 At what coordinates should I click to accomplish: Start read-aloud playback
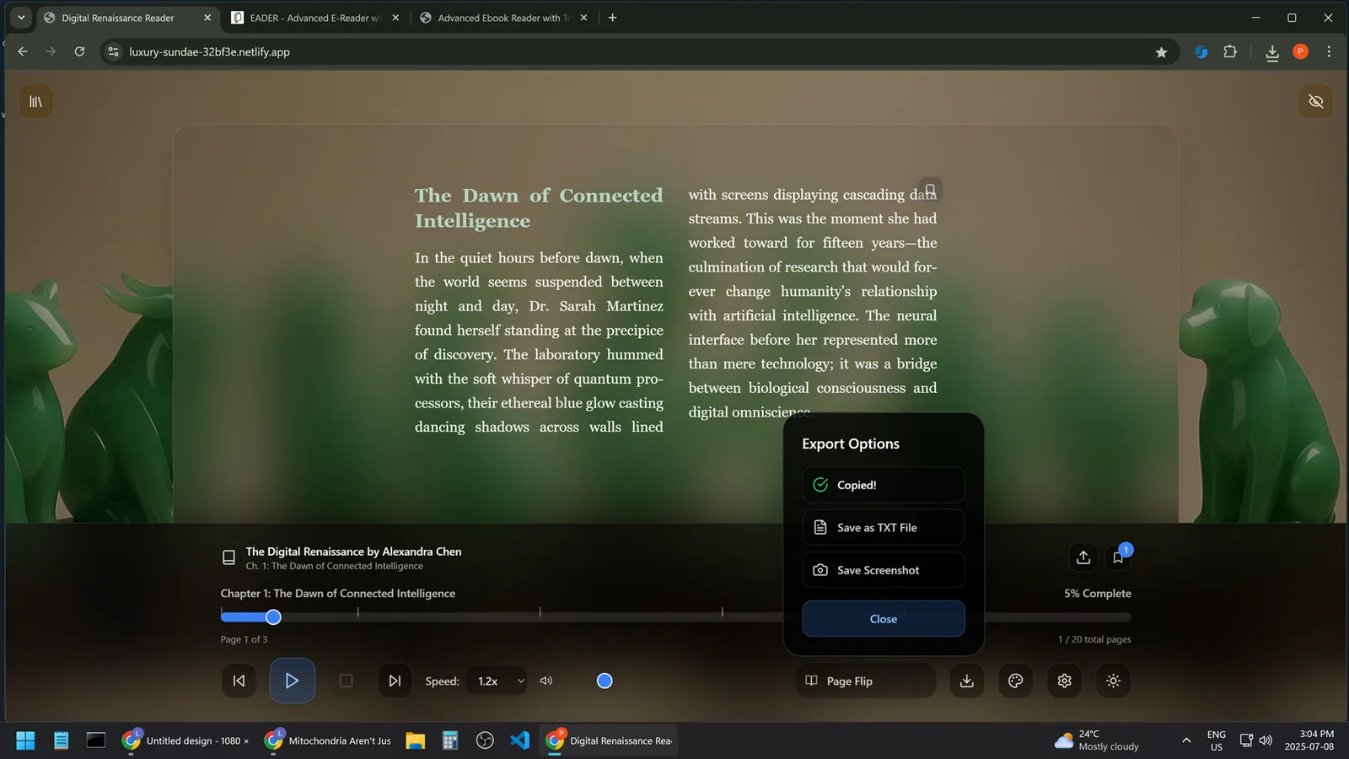(x=292, y=681)
